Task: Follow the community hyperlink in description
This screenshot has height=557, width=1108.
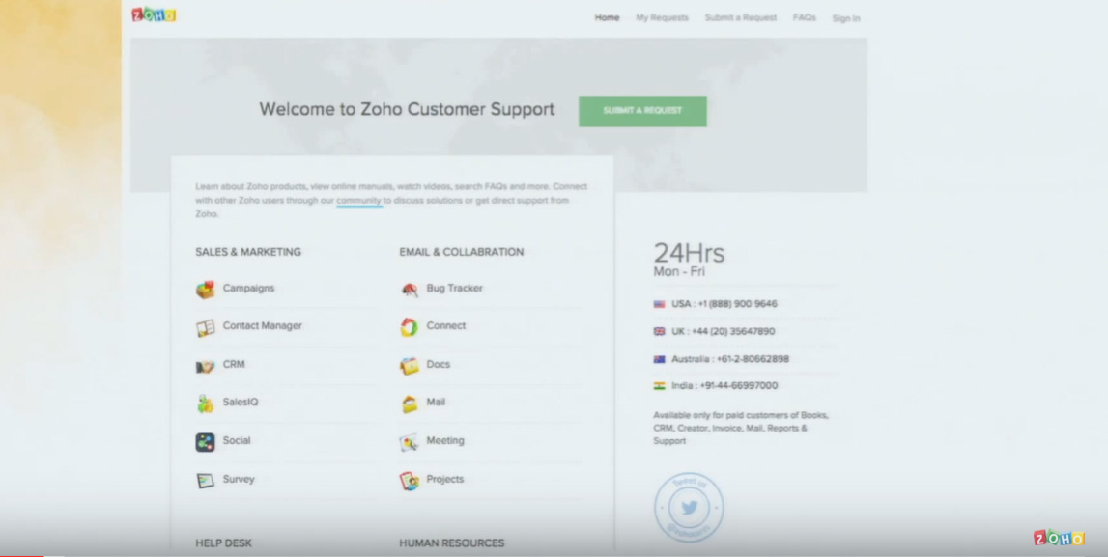Action: coord(358,201)
